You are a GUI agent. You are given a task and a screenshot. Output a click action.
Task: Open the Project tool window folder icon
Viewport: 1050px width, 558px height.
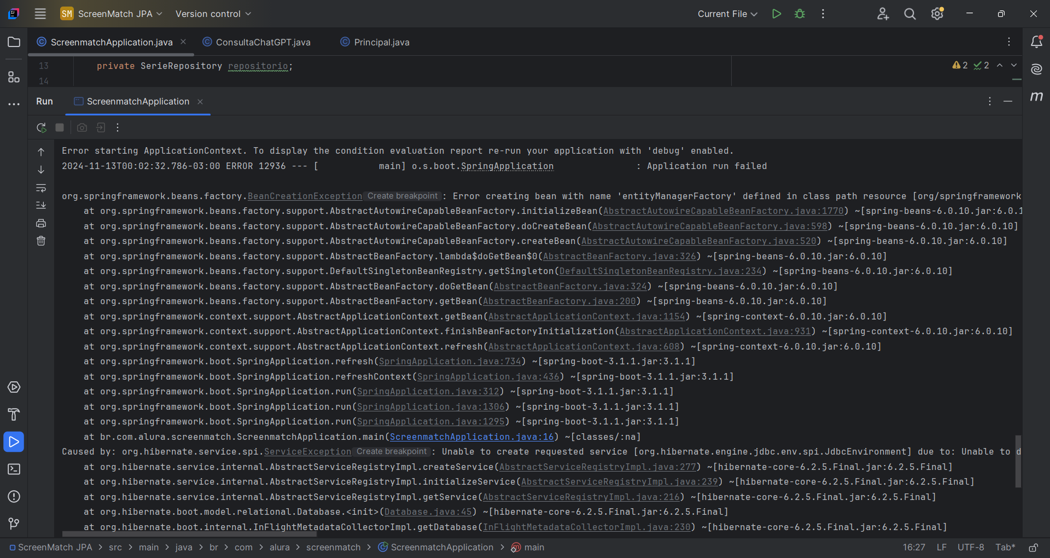pos(14,42)
